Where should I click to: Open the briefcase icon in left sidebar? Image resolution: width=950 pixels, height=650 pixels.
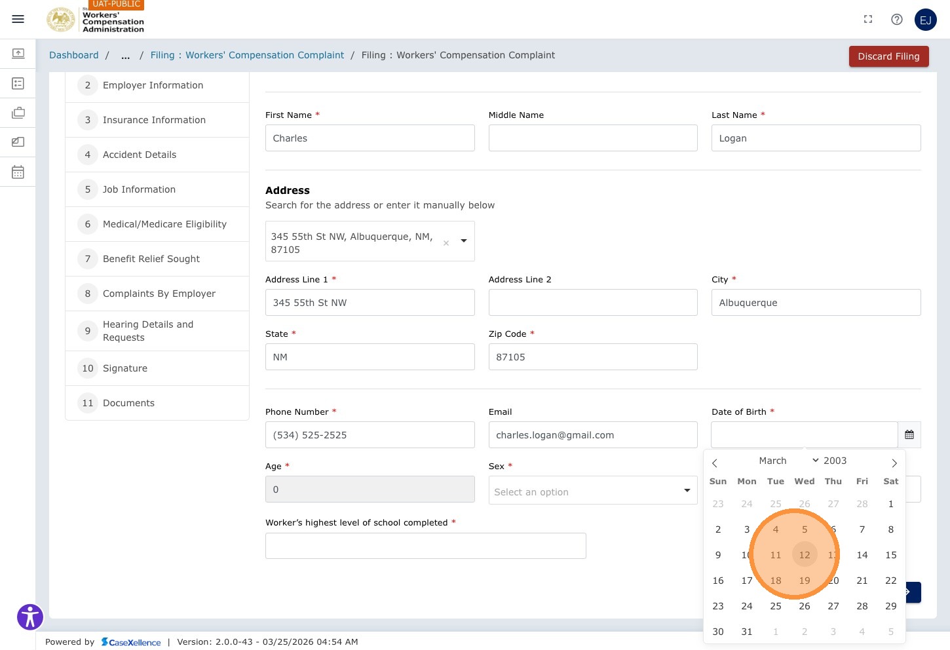pyautogui.click(x=18, y=113)
